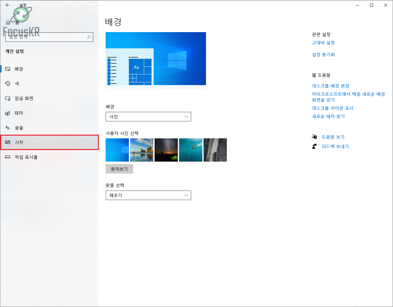This screenshot has width=393, height=307.
Task: Go back using the back arrow
Action: tap(8, 5)
